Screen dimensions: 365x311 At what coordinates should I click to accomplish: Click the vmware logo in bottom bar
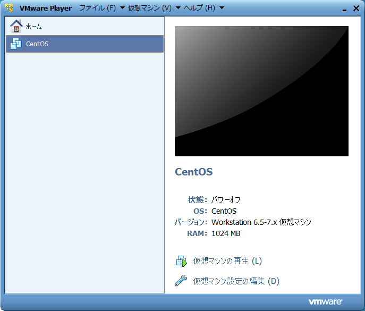coord(325,301)
